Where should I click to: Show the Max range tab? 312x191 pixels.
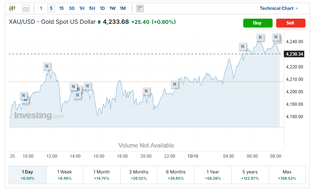[x=287, y=175]
